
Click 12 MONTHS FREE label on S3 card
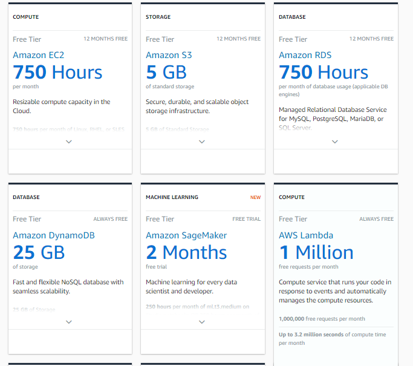[239, 39]
